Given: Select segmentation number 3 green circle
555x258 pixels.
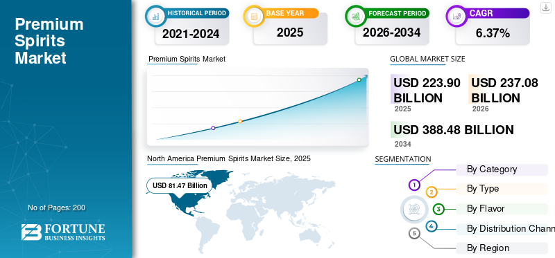Looking at the screenshot, I should (438, 209).
